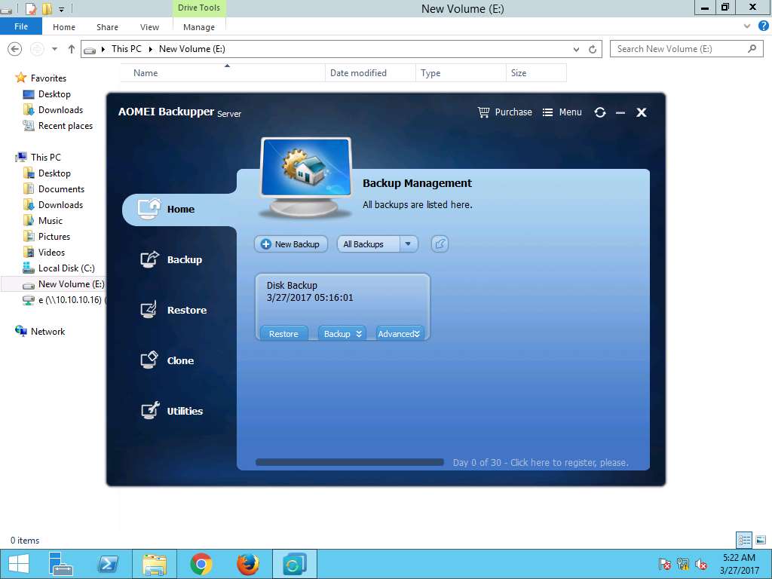Open File Explorer taskbar icon

[154, 564]
